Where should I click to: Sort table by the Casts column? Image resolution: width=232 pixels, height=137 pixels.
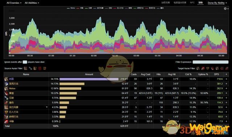134,74
